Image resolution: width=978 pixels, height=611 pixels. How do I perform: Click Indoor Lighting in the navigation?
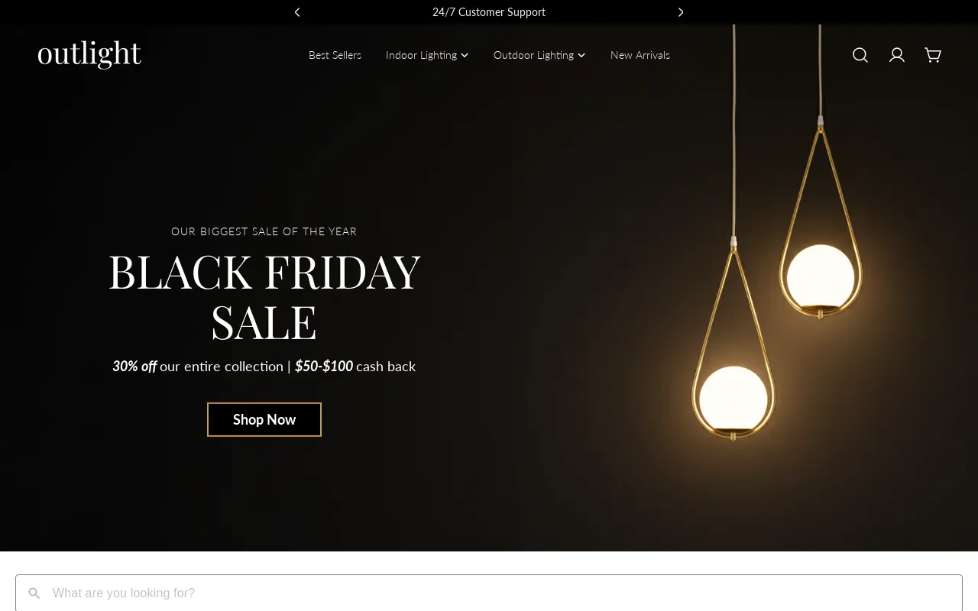[421, 54]
